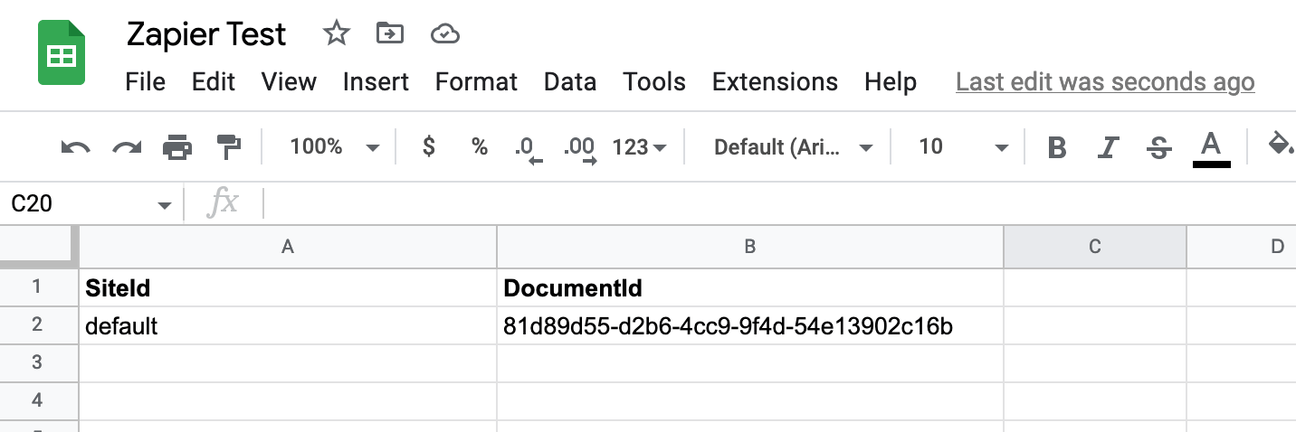Open the text color picker
This screenshot has height=432, width=1296.
click(x=1211, y=148)
